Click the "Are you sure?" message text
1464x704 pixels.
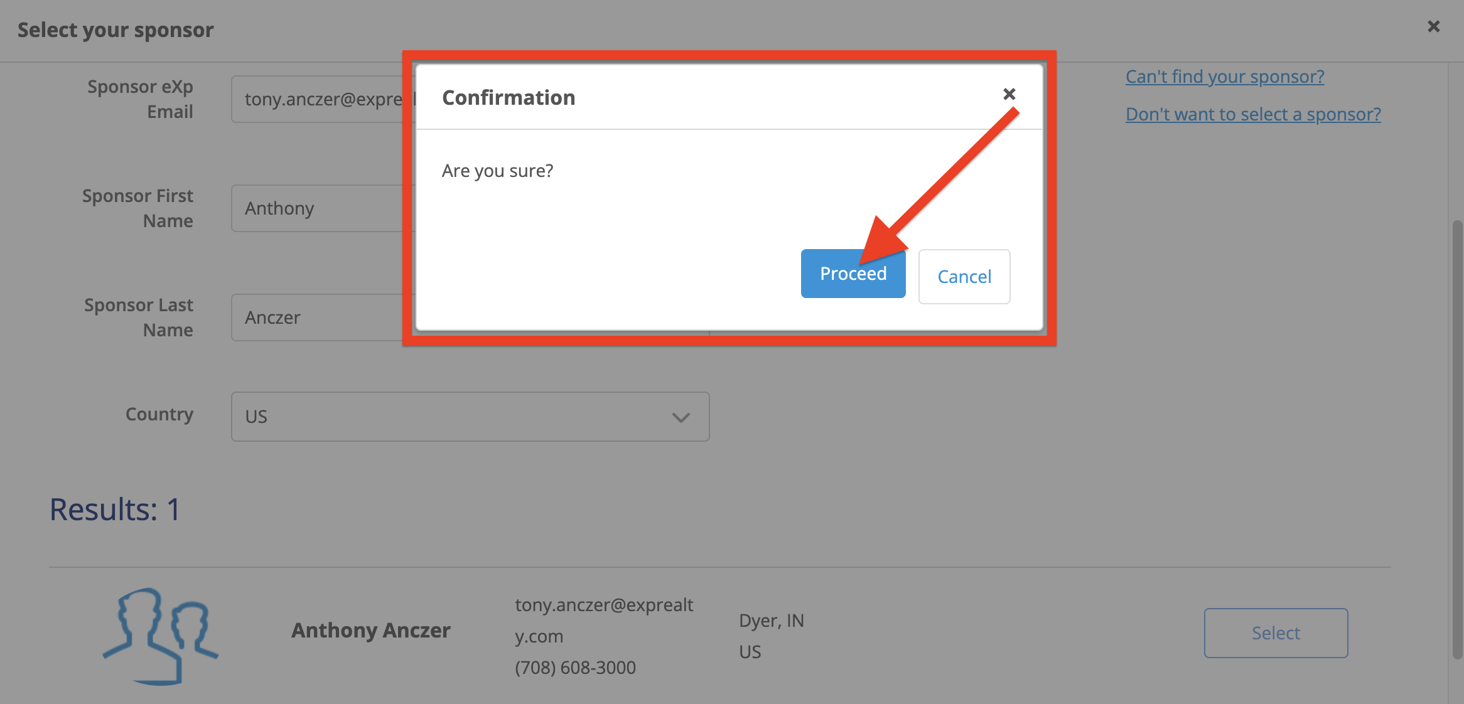[497, 171]
